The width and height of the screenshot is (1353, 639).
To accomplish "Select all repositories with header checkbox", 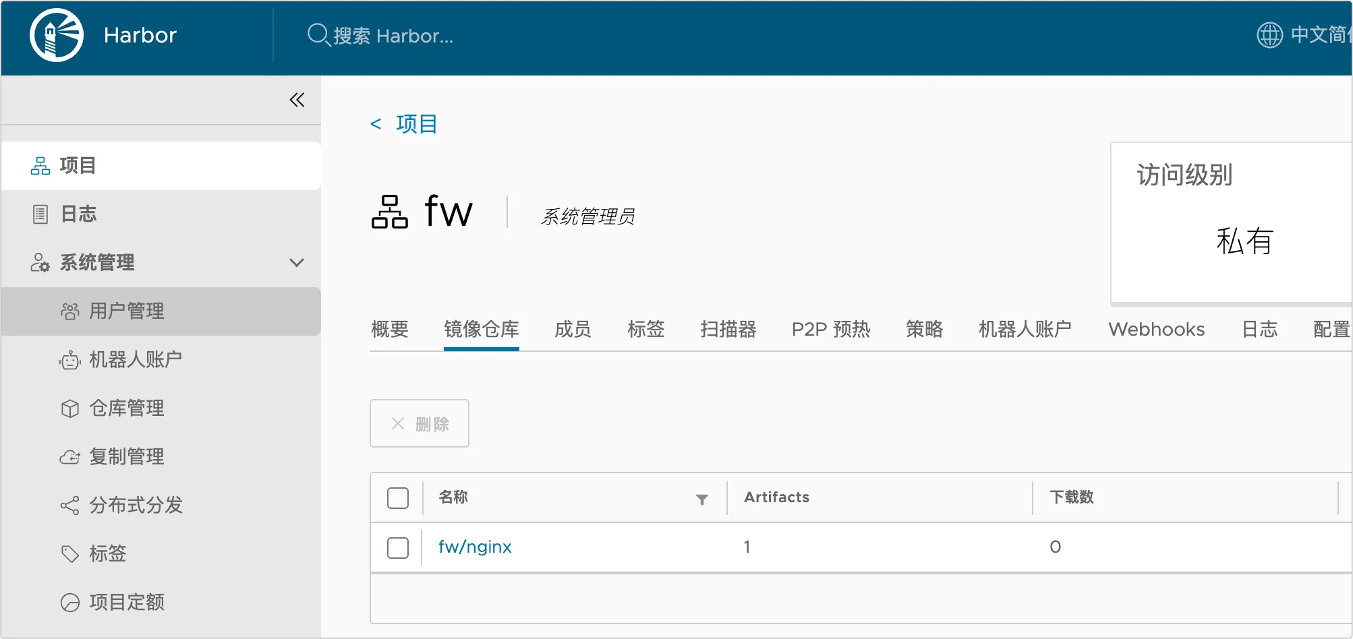I will click(398, 498).
